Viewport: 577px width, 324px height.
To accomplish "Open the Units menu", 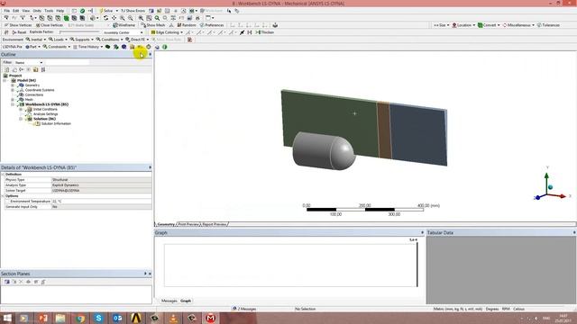I will coord(37,11).
